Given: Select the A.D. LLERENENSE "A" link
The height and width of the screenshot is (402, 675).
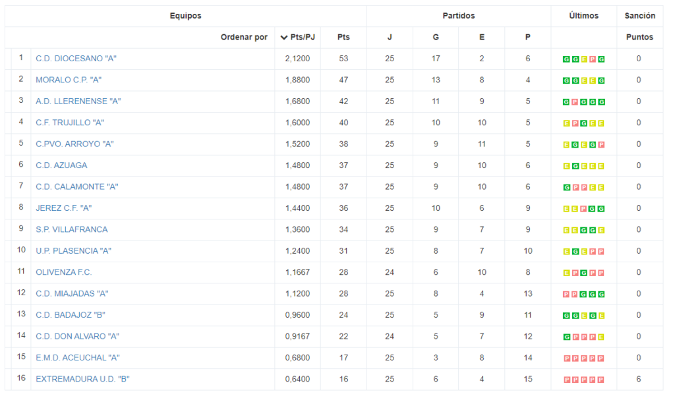Looking at the screenshot, I should pos(78,101).
